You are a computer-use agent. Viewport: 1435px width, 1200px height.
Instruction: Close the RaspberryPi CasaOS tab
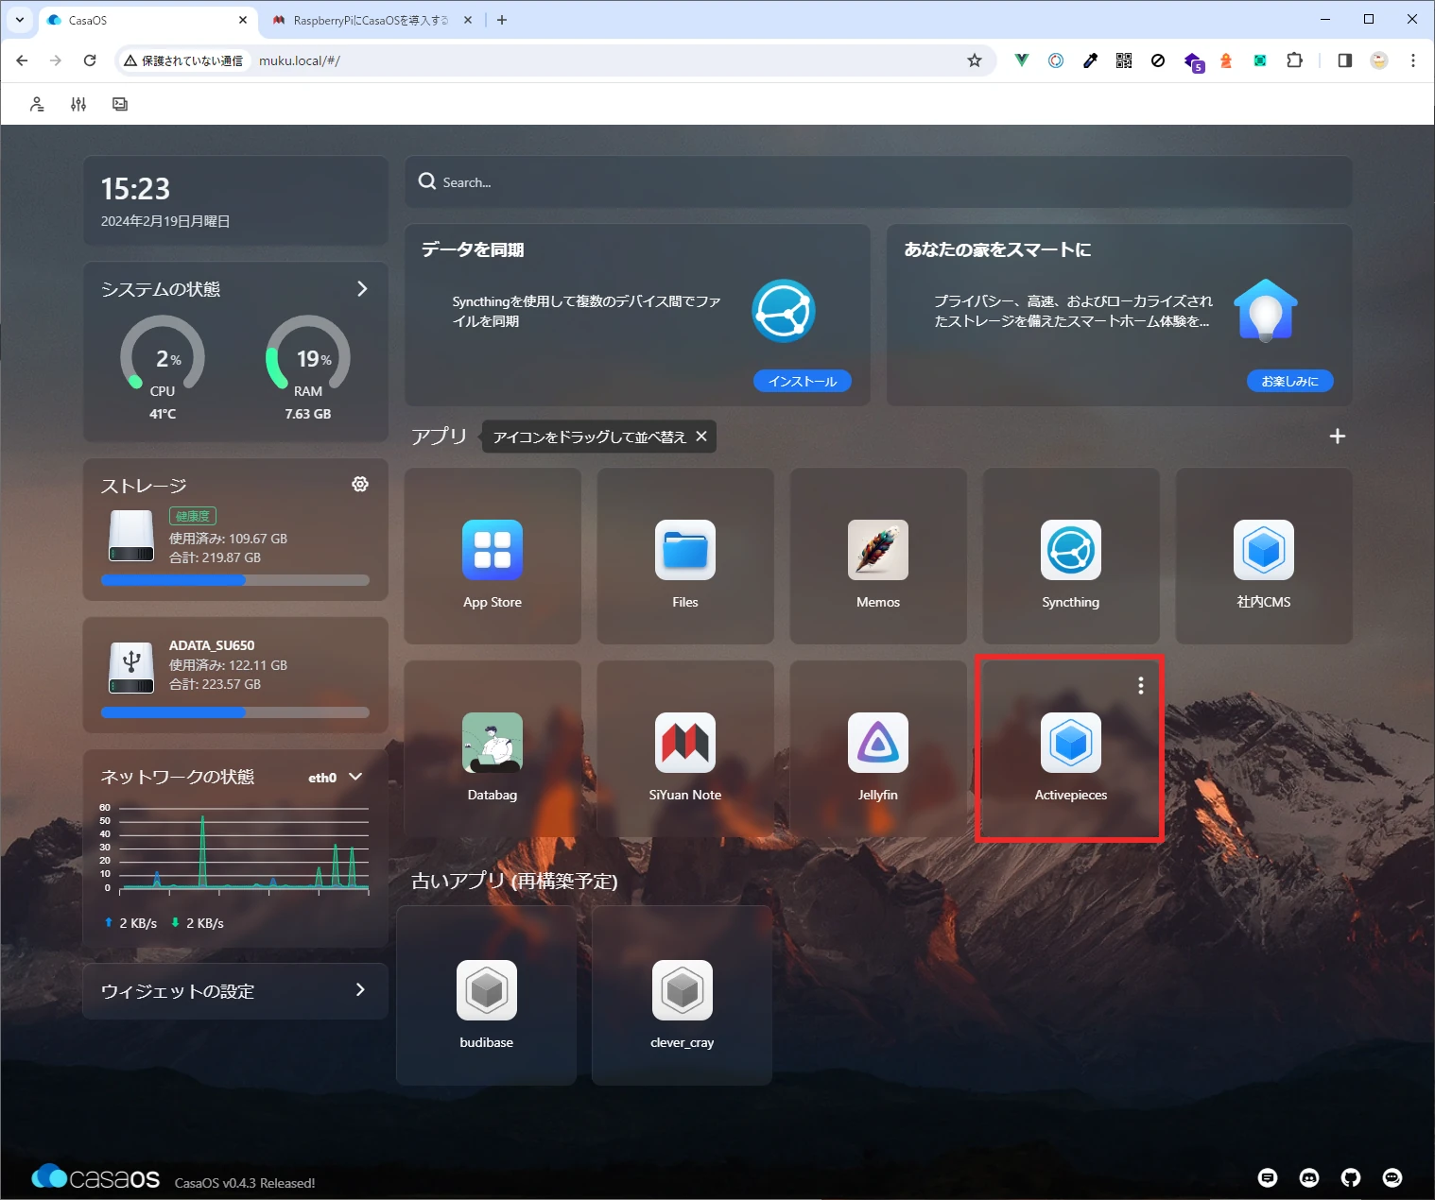pyautogui.click(x=468, y=20)
